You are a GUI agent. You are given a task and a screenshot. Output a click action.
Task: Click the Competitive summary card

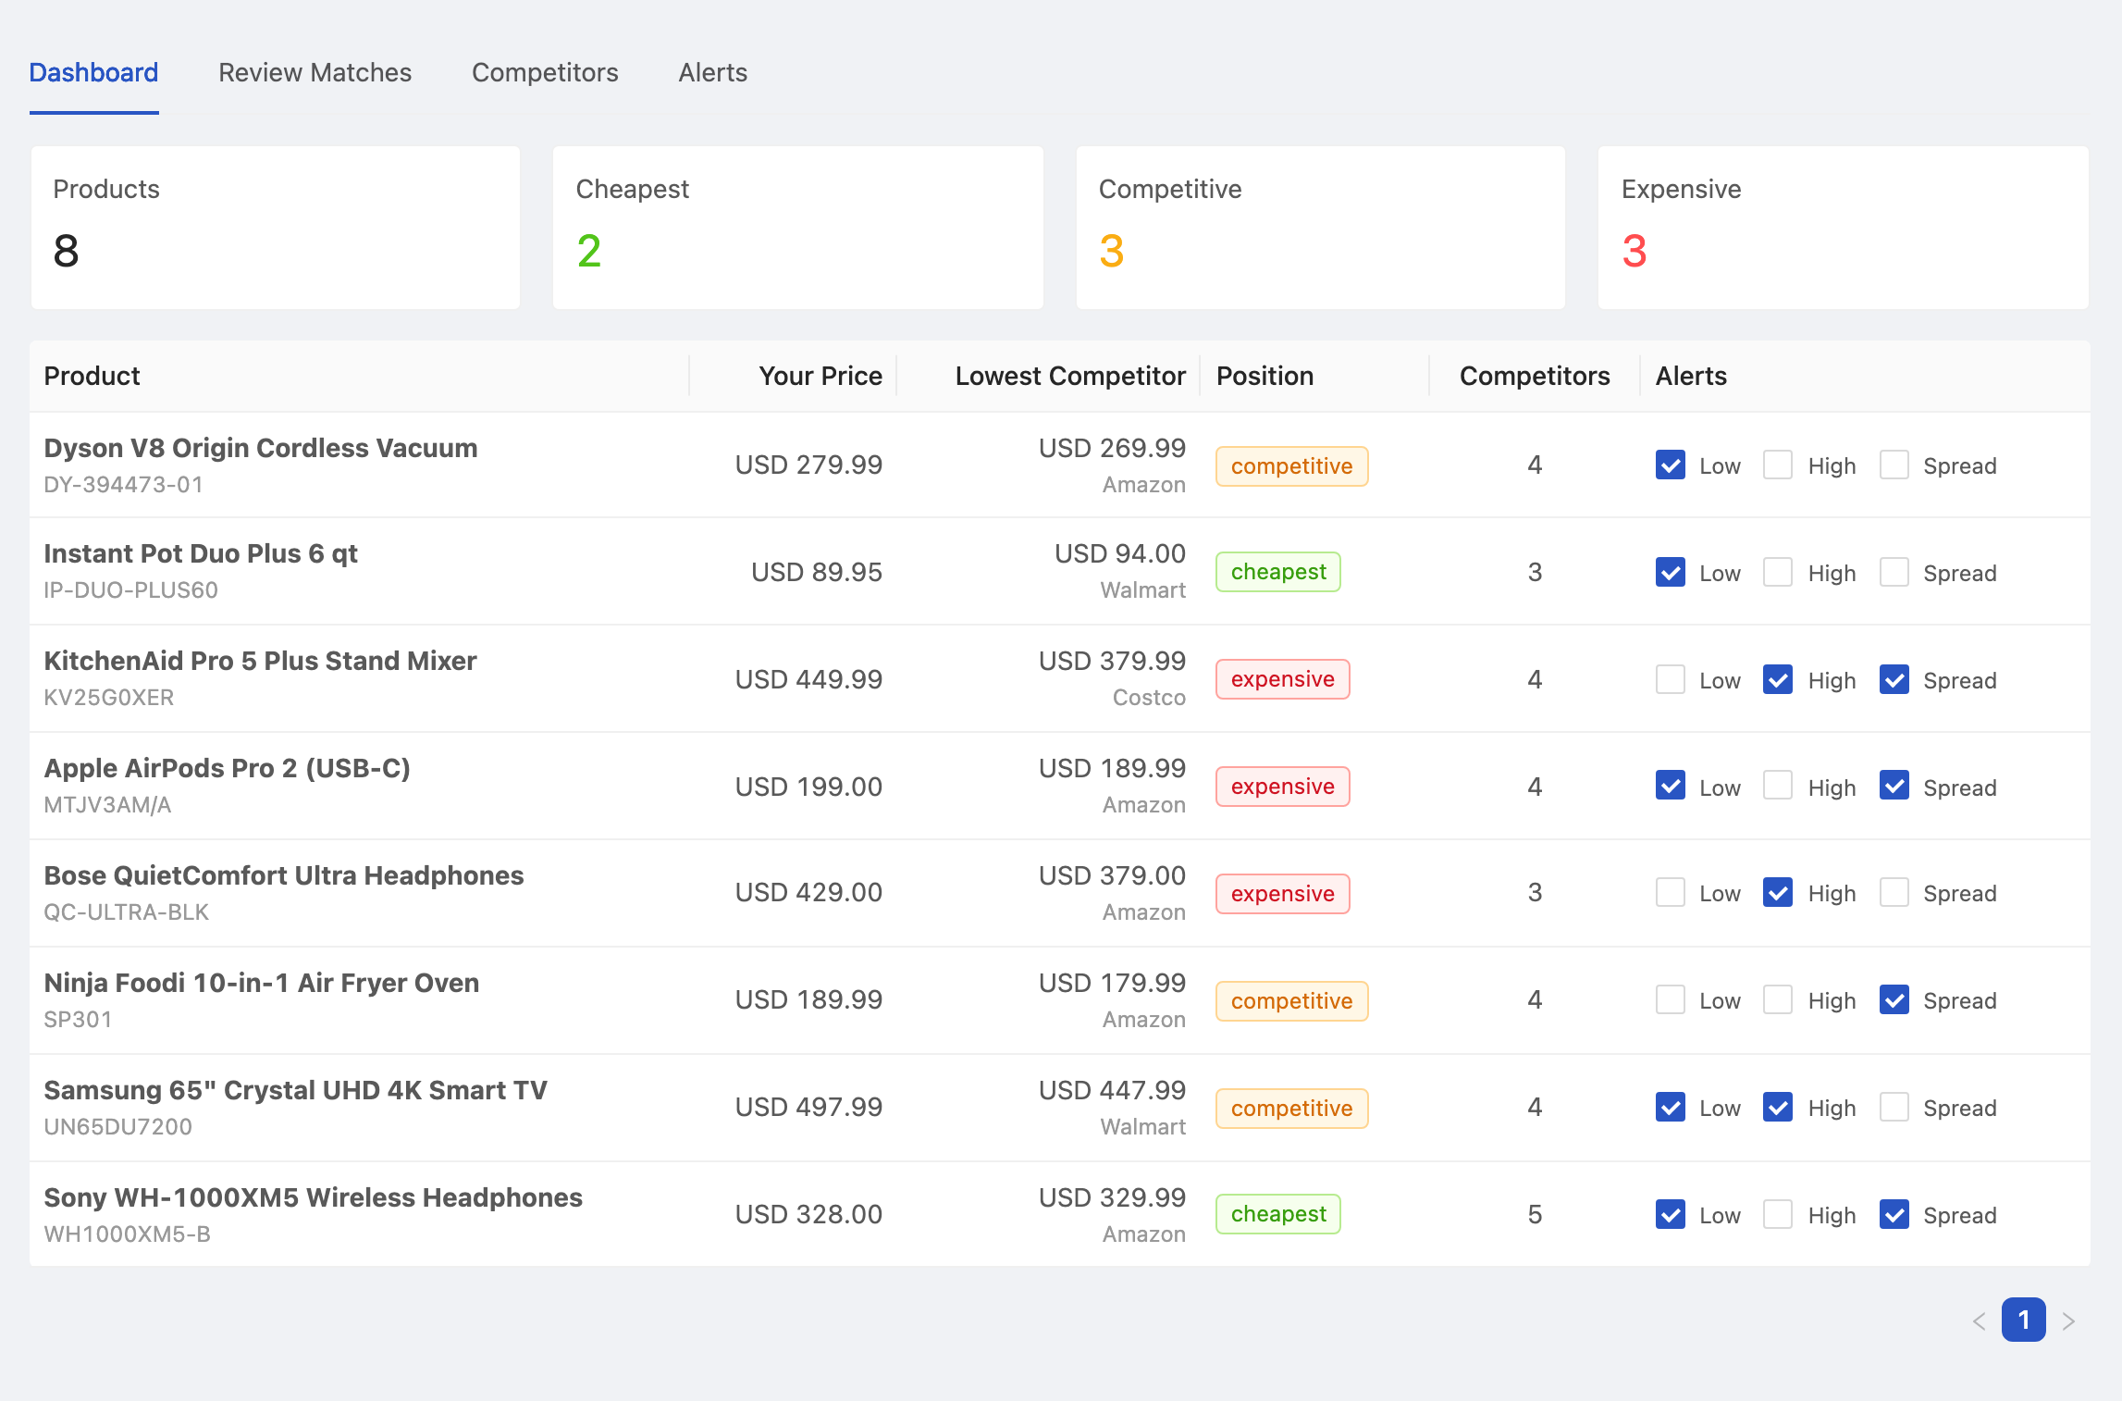click(x=1321, y=228)
